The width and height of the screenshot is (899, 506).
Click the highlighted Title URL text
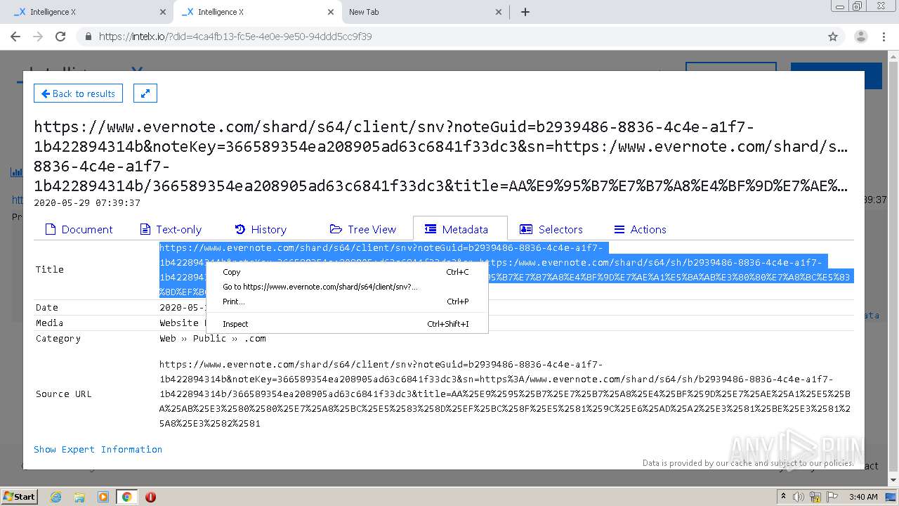tap(506, 270)
